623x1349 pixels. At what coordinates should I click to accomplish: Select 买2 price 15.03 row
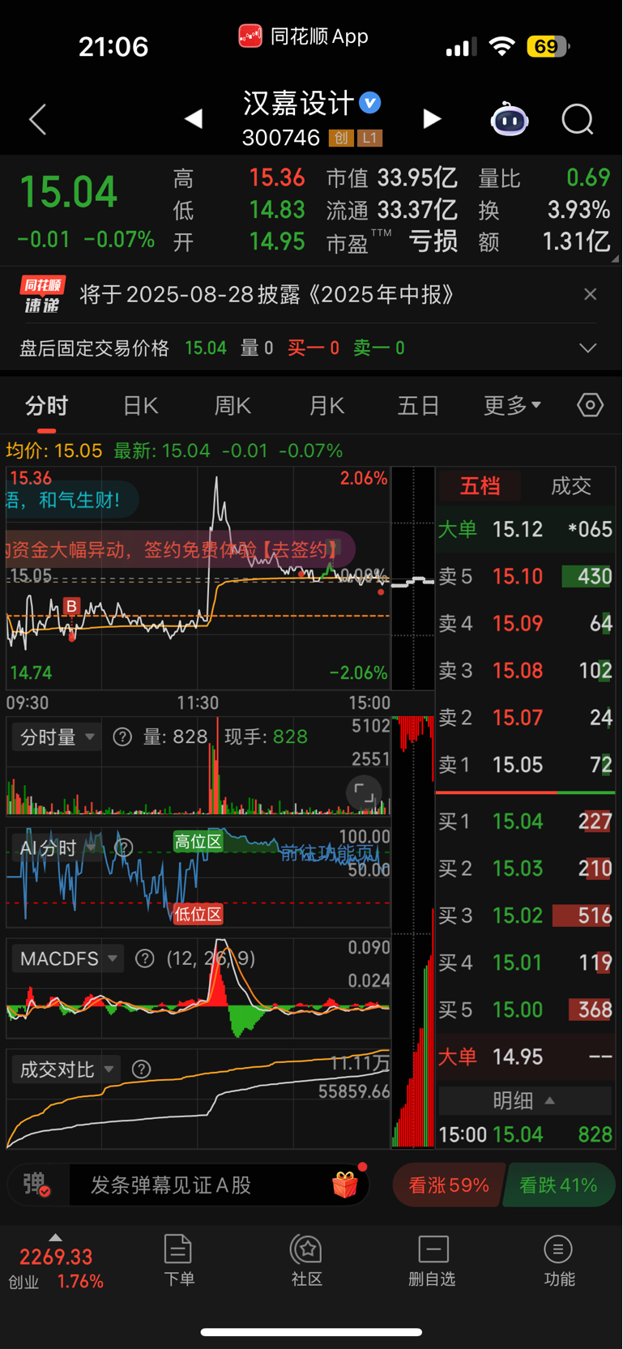pos(525,869)
